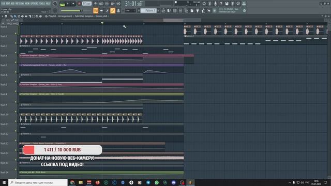This screenshot has height=186, width=331.
Task: Select next pattern with right arrow
Action: [x=158, y=10]
